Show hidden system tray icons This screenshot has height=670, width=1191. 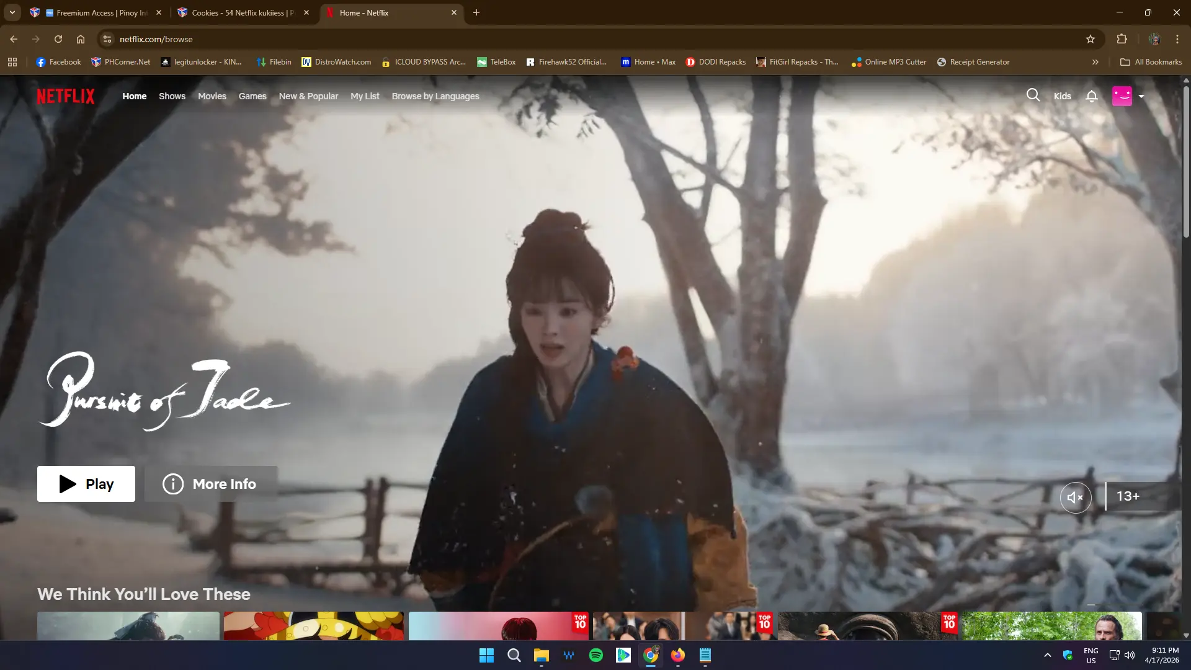[x=1048, y=655]
